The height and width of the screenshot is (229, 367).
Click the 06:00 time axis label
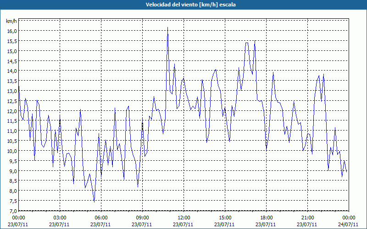click(x=101, y=218)
